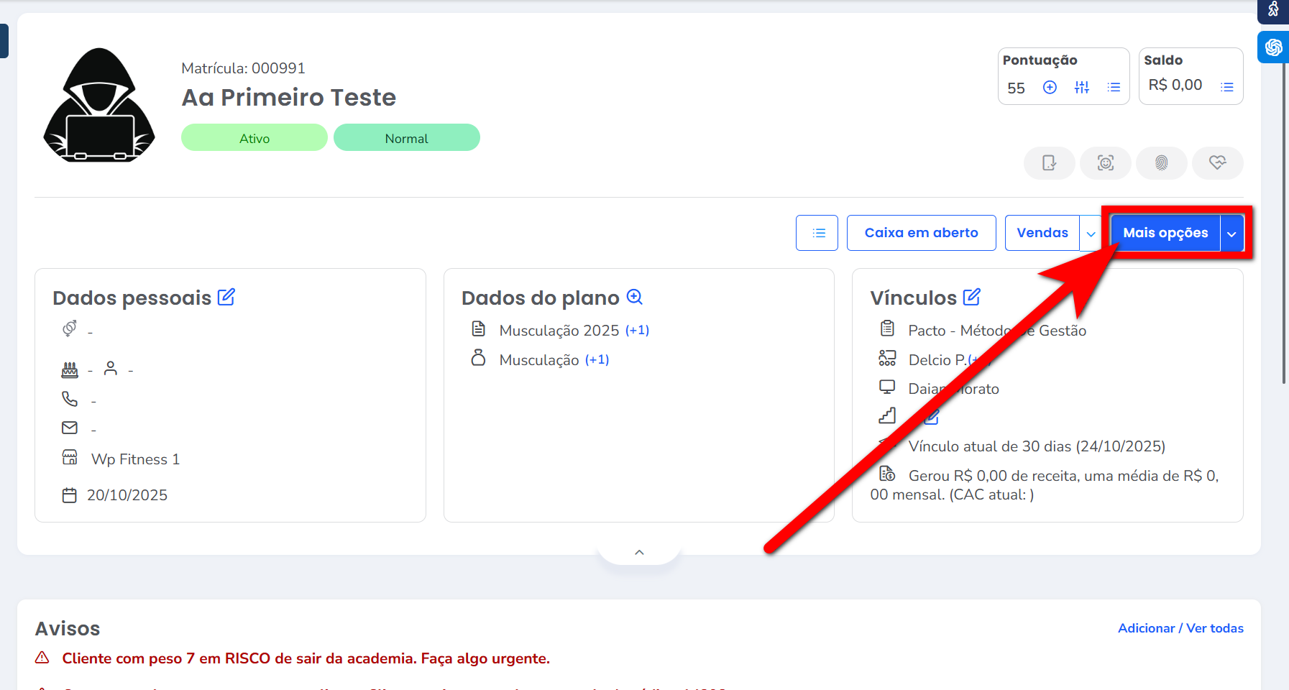
Task: Expand the Vendas dropdown arrow
Action: tap(1091, 234)
